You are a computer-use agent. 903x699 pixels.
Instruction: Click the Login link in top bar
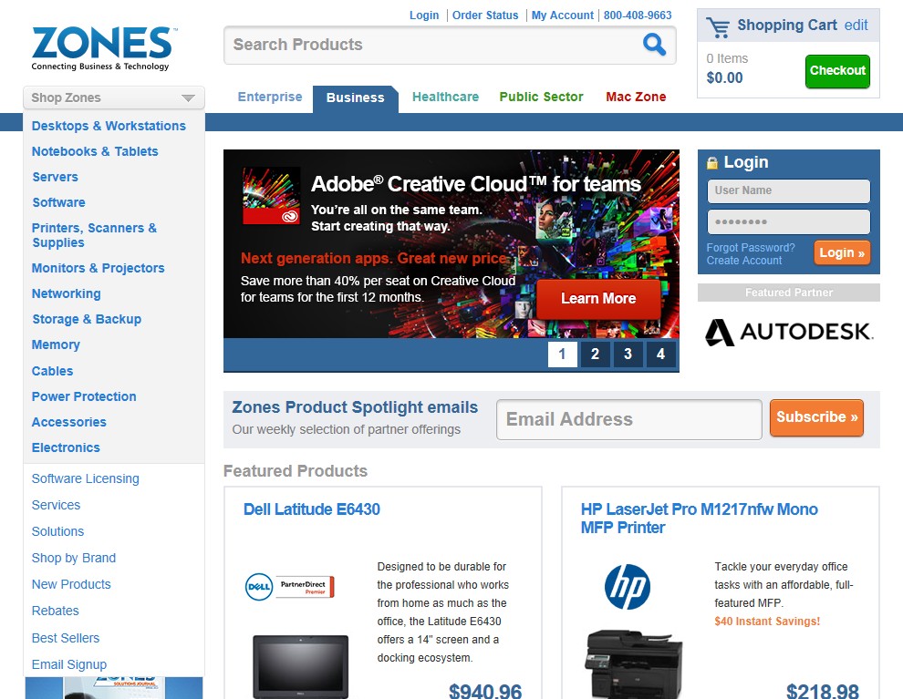coord(424,15)
